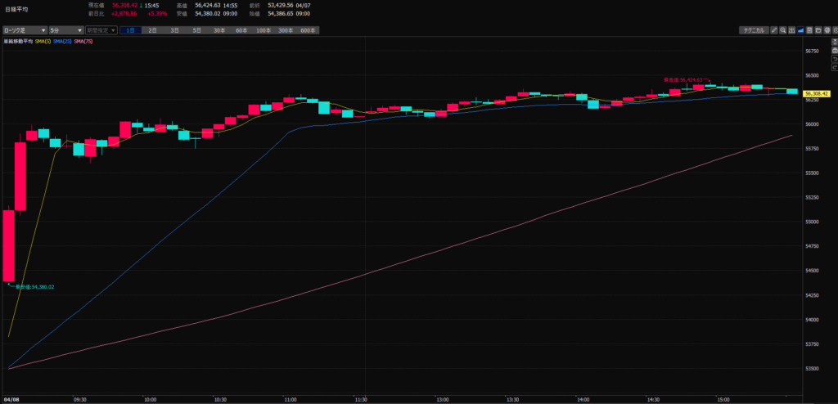Image resolution: width=838 pixels, height=404 pixels.
Task: Click the print icon in toolbar
Action: coord(827,30)
